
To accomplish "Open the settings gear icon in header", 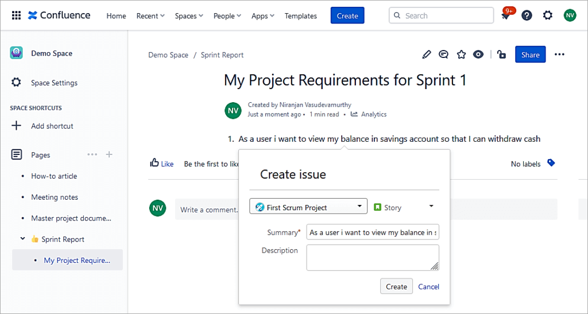I will [548, 15].
